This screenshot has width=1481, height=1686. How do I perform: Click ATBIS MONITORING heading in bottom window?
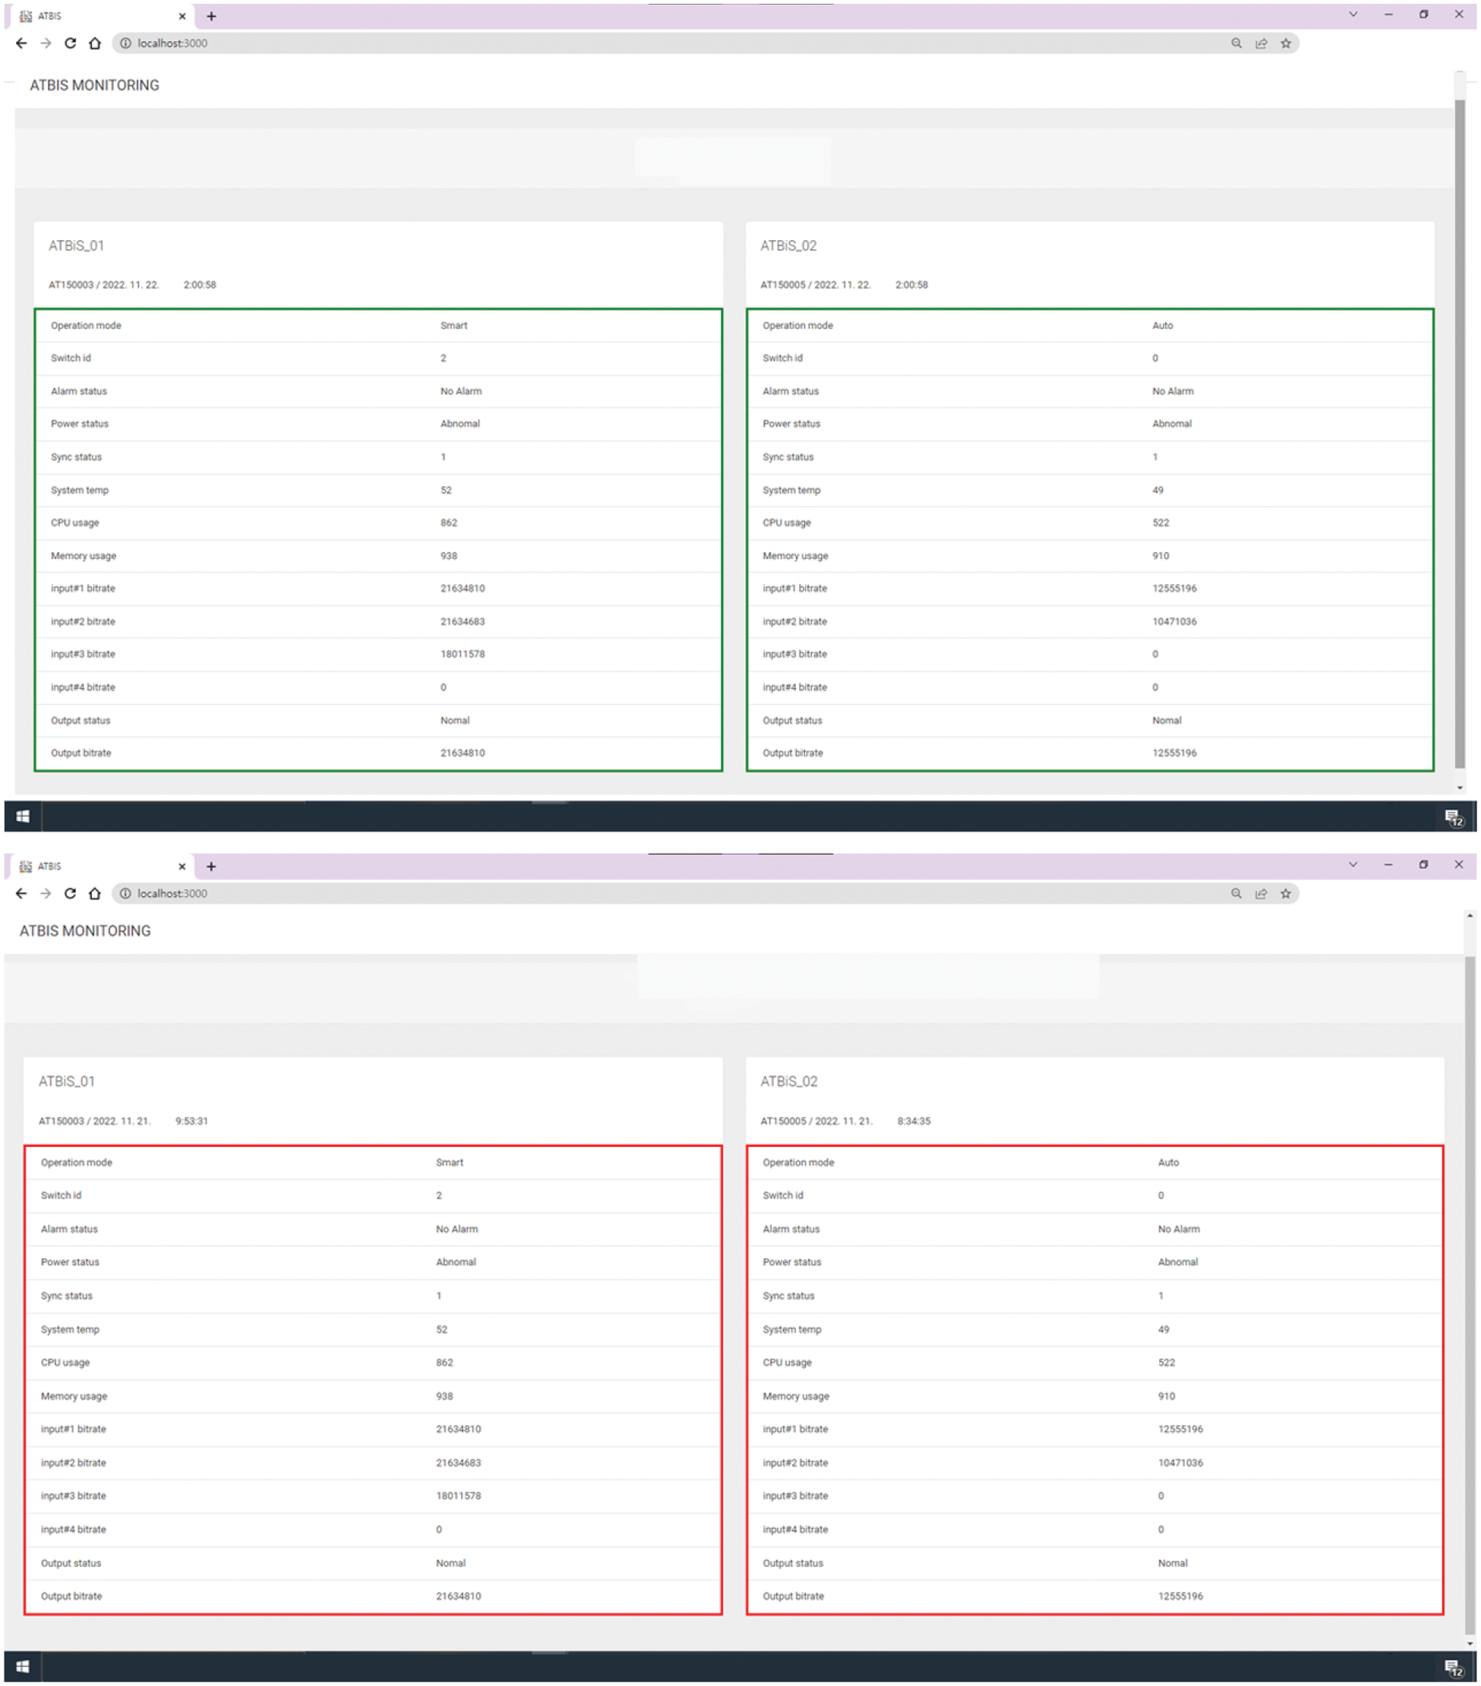(x=85, y=930)
